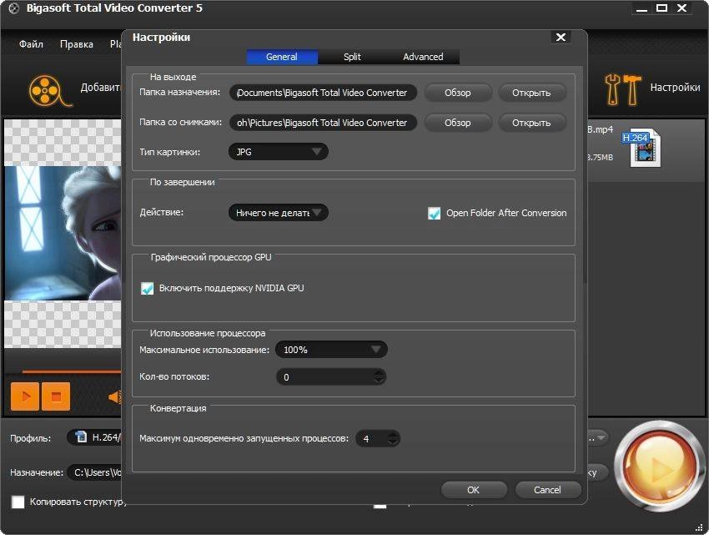Adjust the Кол-во потоков spinner arrows

click(380, 376)
